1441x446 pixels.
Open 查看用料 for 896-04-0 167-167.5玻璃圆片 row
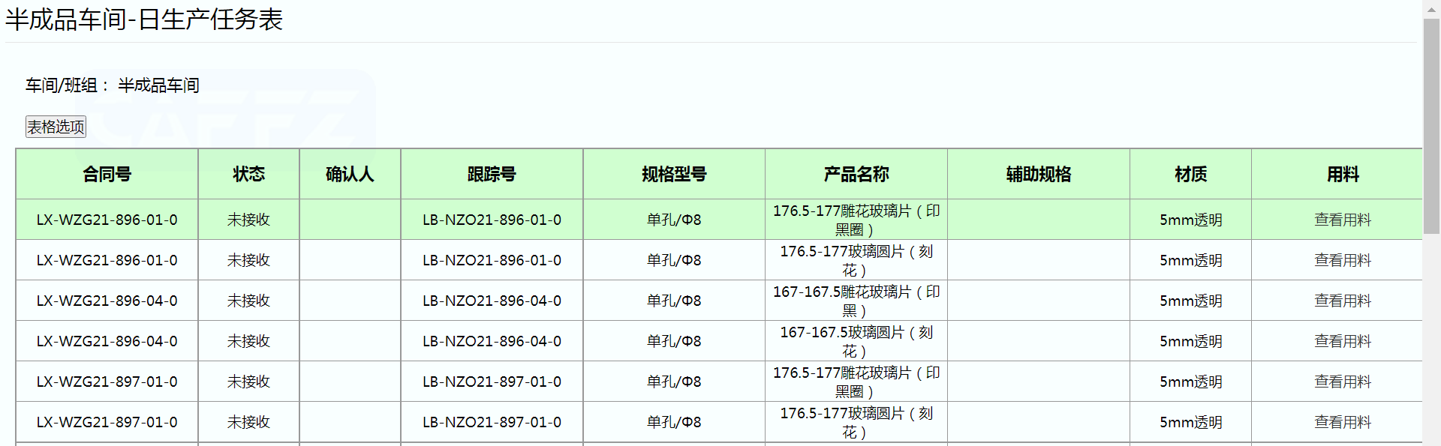pos(1343,341)
